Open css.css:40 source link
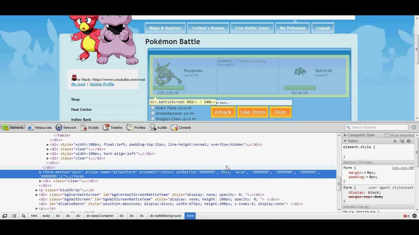Screen dimensions: 419x235 403,168
